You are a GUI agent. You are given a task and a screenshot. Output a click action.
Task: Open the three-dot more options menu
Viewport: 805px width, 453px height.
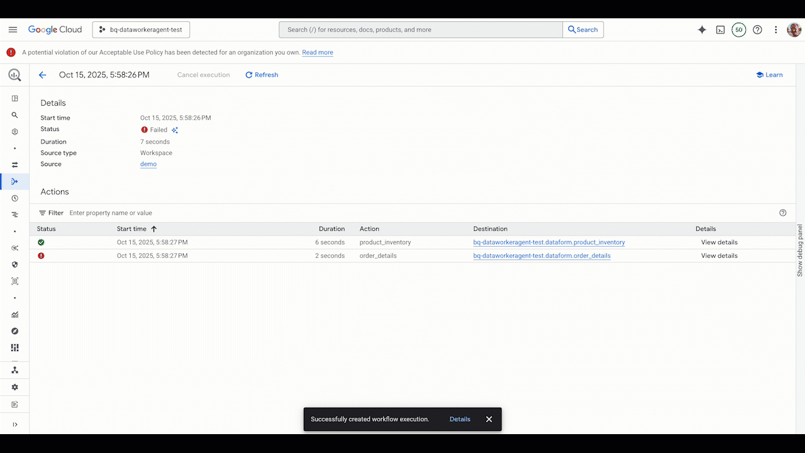pos(776,30)
